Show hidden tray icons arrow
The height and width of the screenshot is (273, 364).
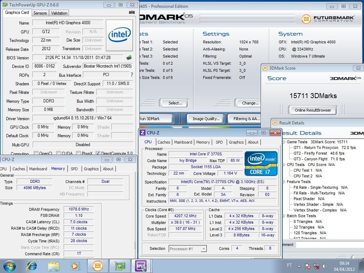[x=299, y=267]
